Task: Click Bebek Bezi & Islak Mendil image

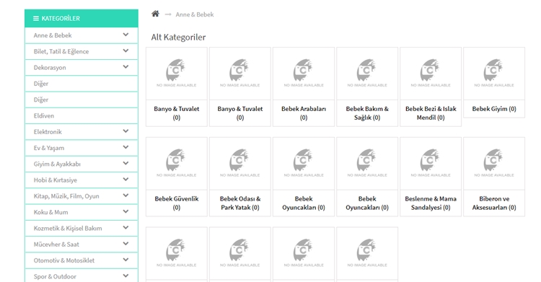Action: pos(431,74)
